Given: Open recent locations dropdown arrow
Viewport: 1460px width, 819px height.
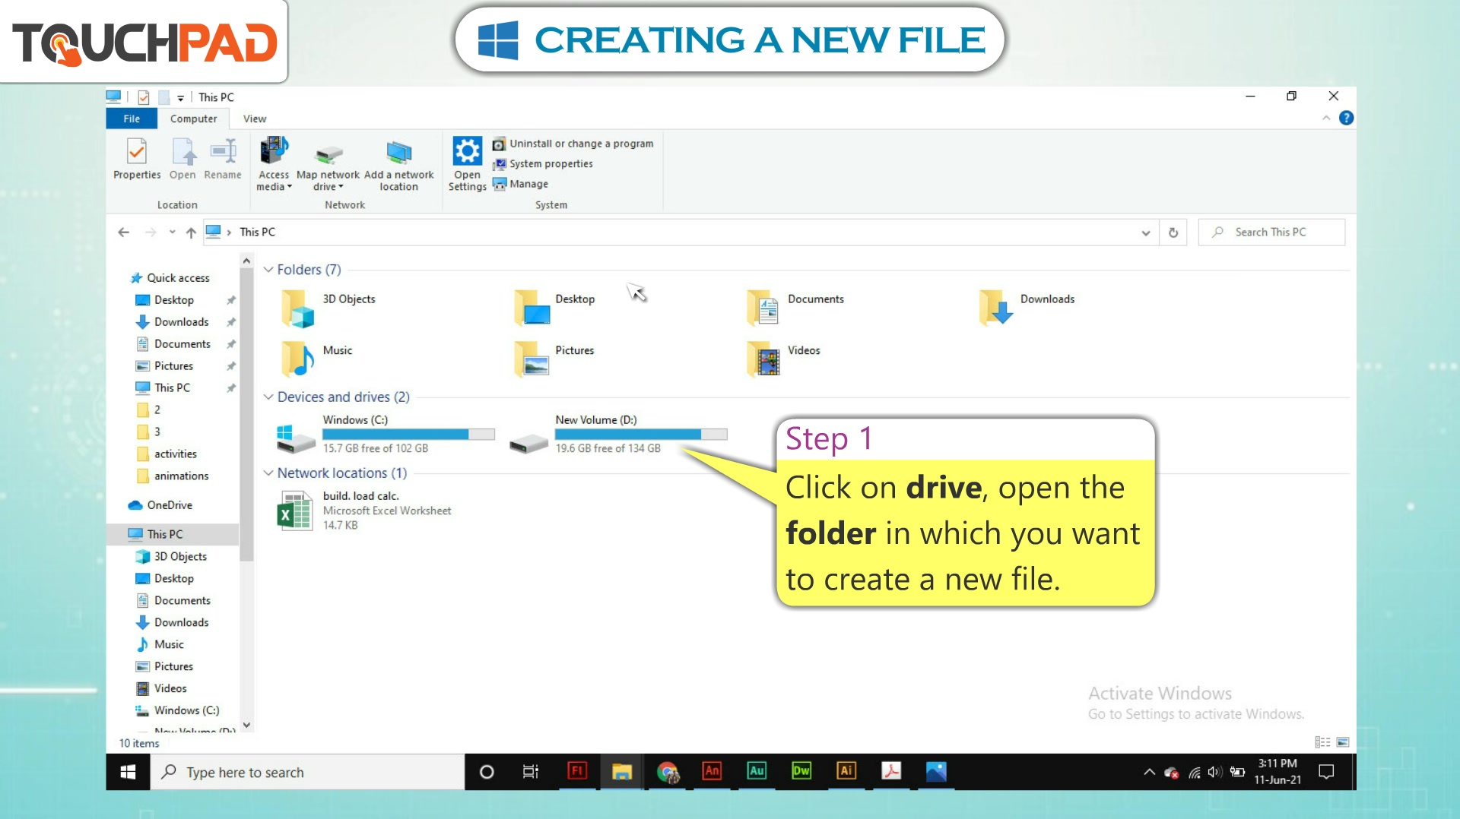Looking at the screenshot, I should click(x=173, y=232).
